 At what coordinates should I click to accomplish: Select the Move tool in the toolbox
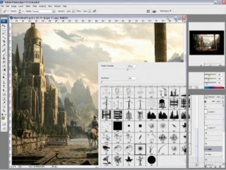4,26
